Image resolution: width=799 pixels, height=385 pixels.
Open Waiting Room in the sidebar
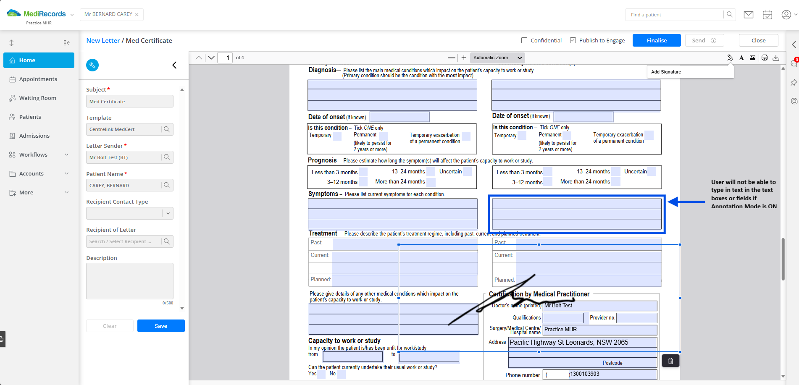(39, 98)
